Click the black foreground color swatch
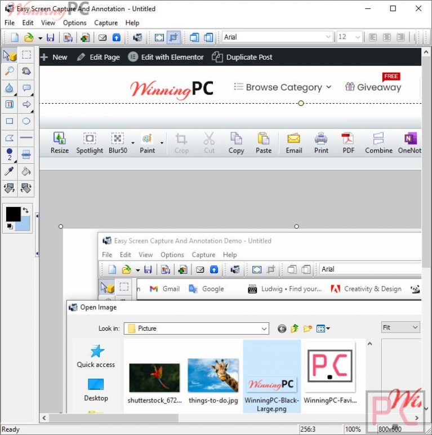This screenshot has height=435, width=432. [x=13, y=214]
